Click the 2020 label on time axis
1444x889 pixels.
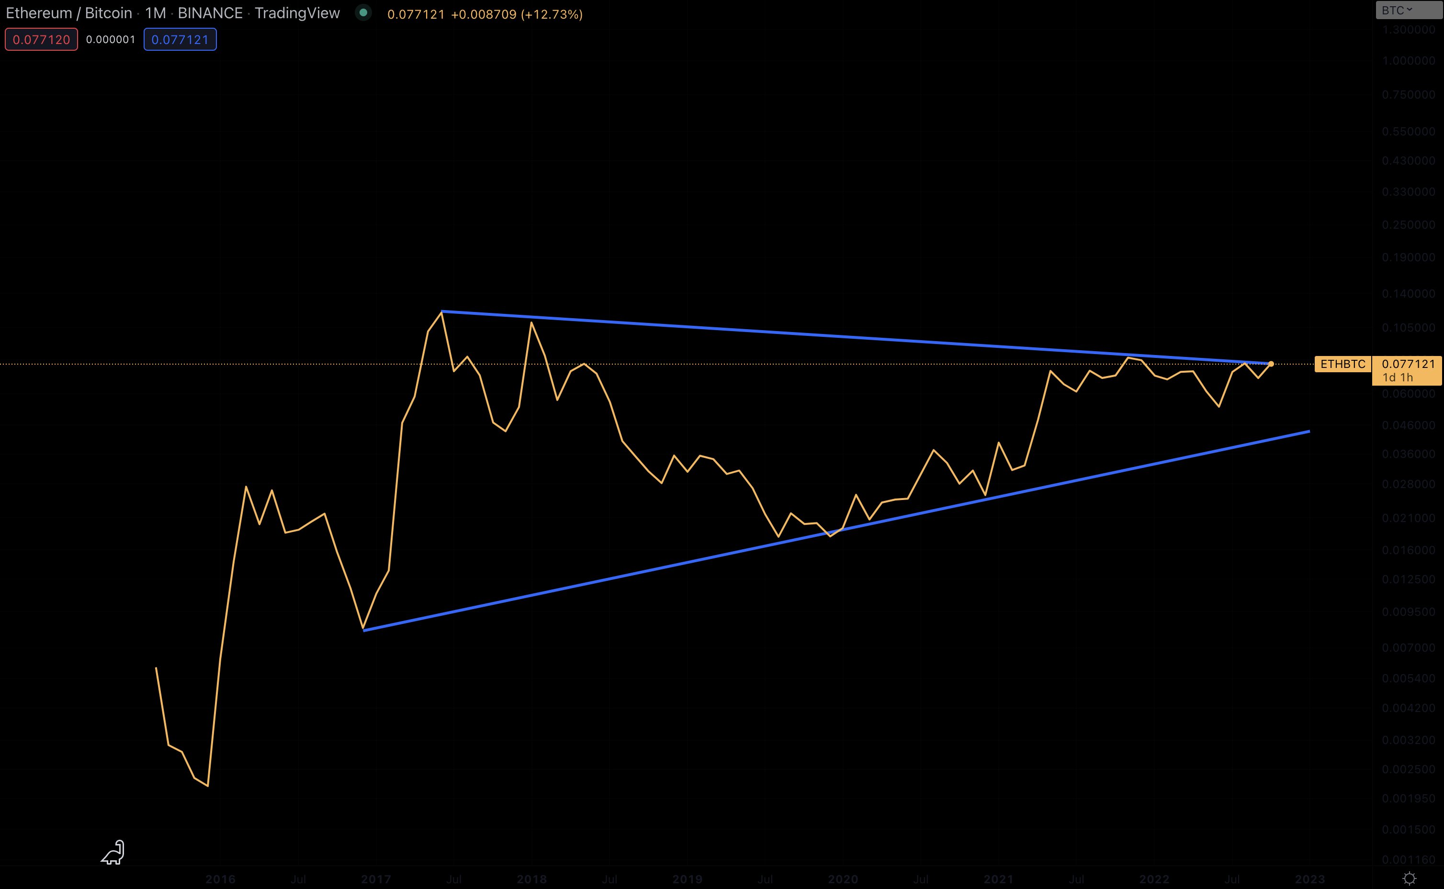[x=843, y=879]
